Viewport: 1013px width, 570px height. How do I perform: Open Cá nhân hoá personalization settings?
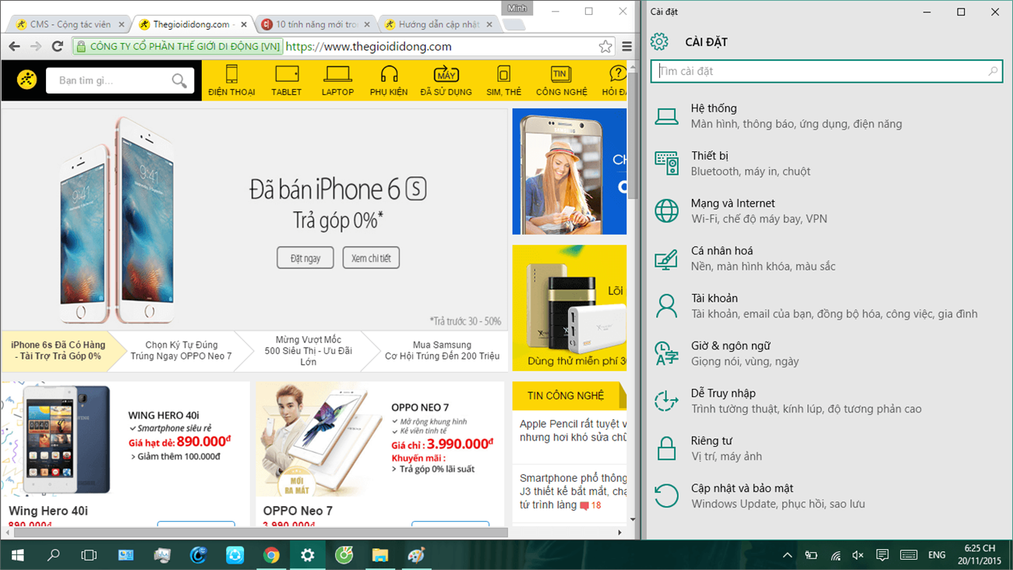click(x=828, y=259)
